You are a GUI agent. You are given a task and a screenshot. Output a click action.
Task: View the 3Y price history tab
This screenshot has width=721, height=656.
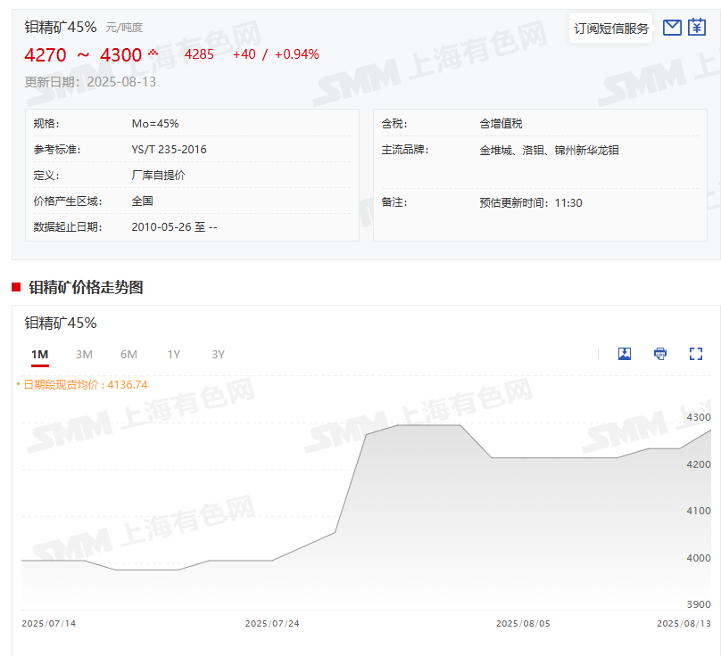pos(218,355)
